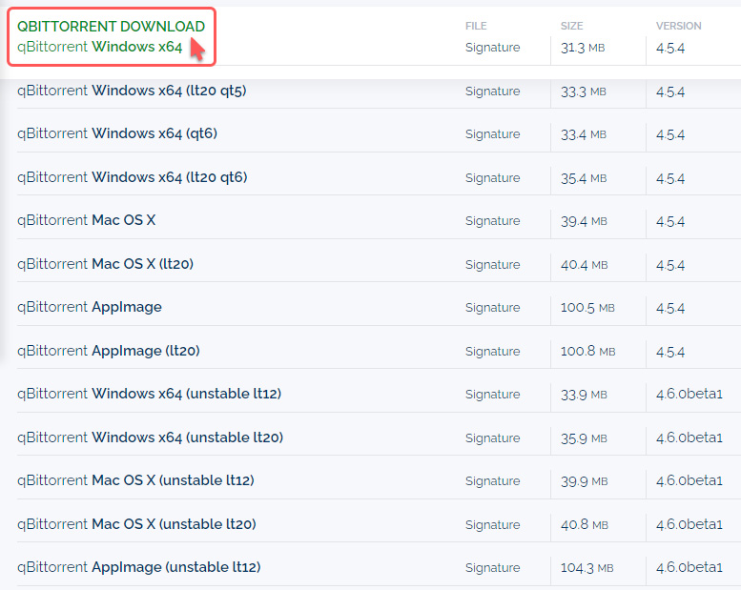
Task: Select the 100.8 MB size value
Action: click(588, 352)
